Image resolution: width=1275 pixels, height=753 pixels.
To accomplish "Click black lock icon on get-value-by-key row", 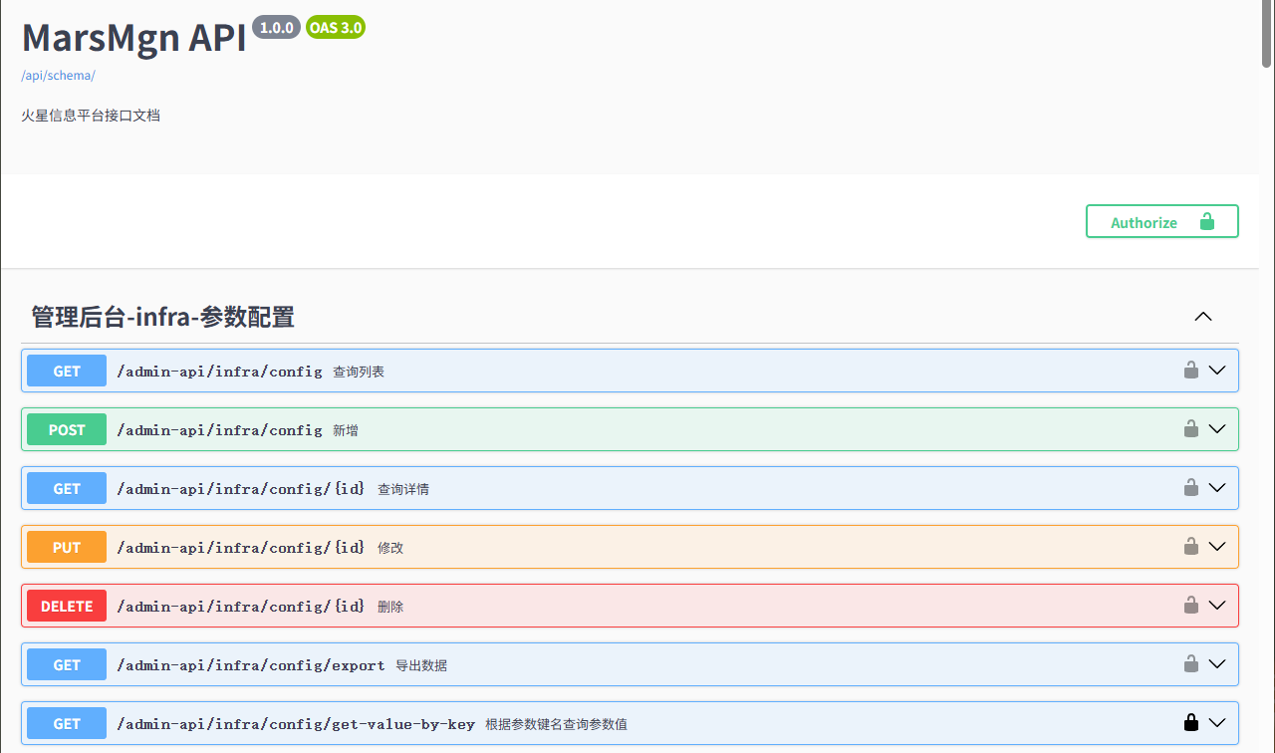I will click(x=1190, y=723).
